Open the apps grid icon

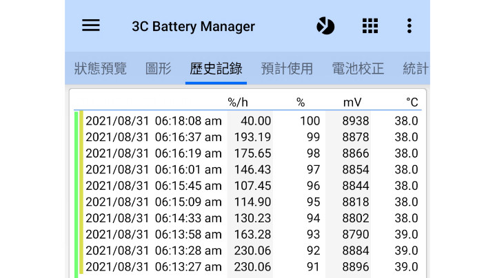pyautogui.click(x=370, y=25)
